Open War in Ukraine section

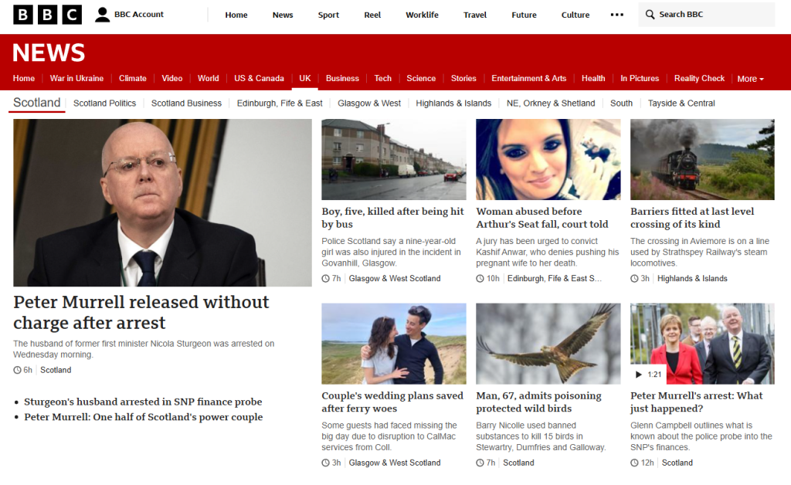click(76, 78)
